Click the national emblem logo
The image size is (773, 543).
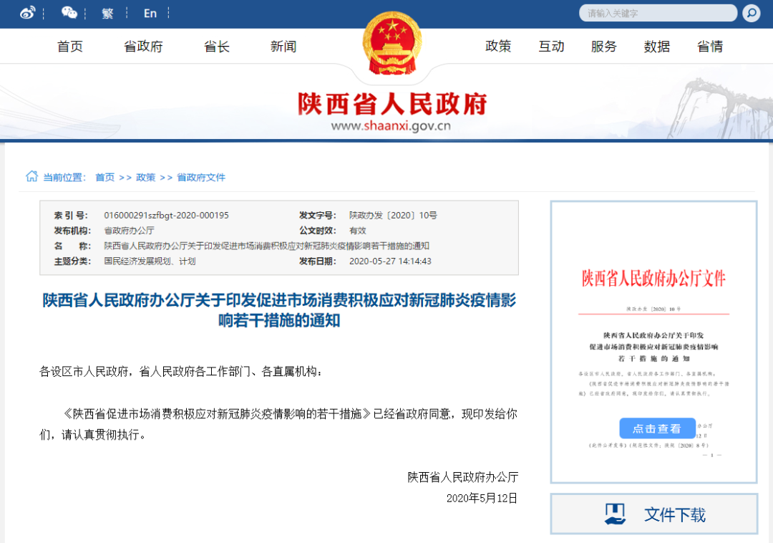coord(392,44)
